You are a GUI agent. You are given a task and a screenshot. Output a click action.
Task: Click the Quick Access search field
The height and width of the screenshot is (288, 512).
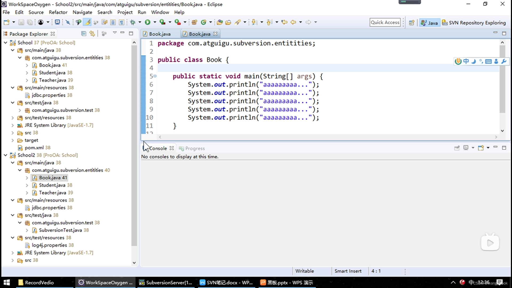(385, 23)
